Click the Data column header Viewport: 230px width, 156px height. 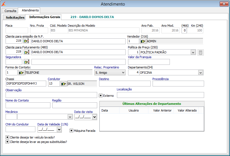tap(110, 110)
